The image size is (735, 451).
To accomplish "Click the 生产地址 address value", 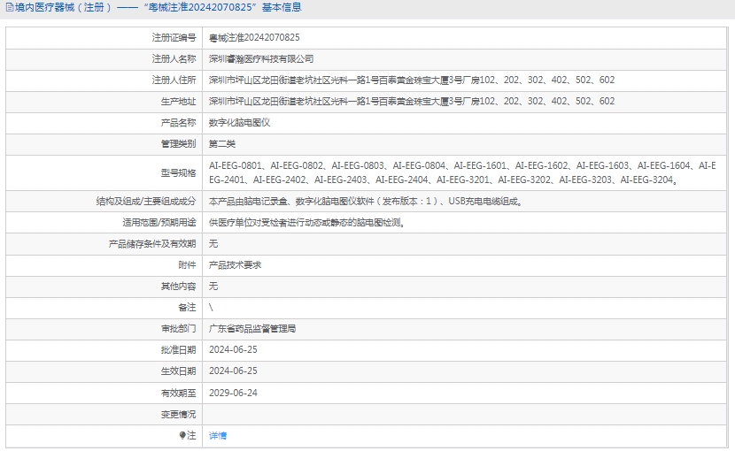I will tap(411, 102).
